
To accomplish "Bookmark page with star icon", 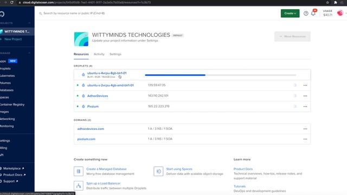I will (327, 2).
